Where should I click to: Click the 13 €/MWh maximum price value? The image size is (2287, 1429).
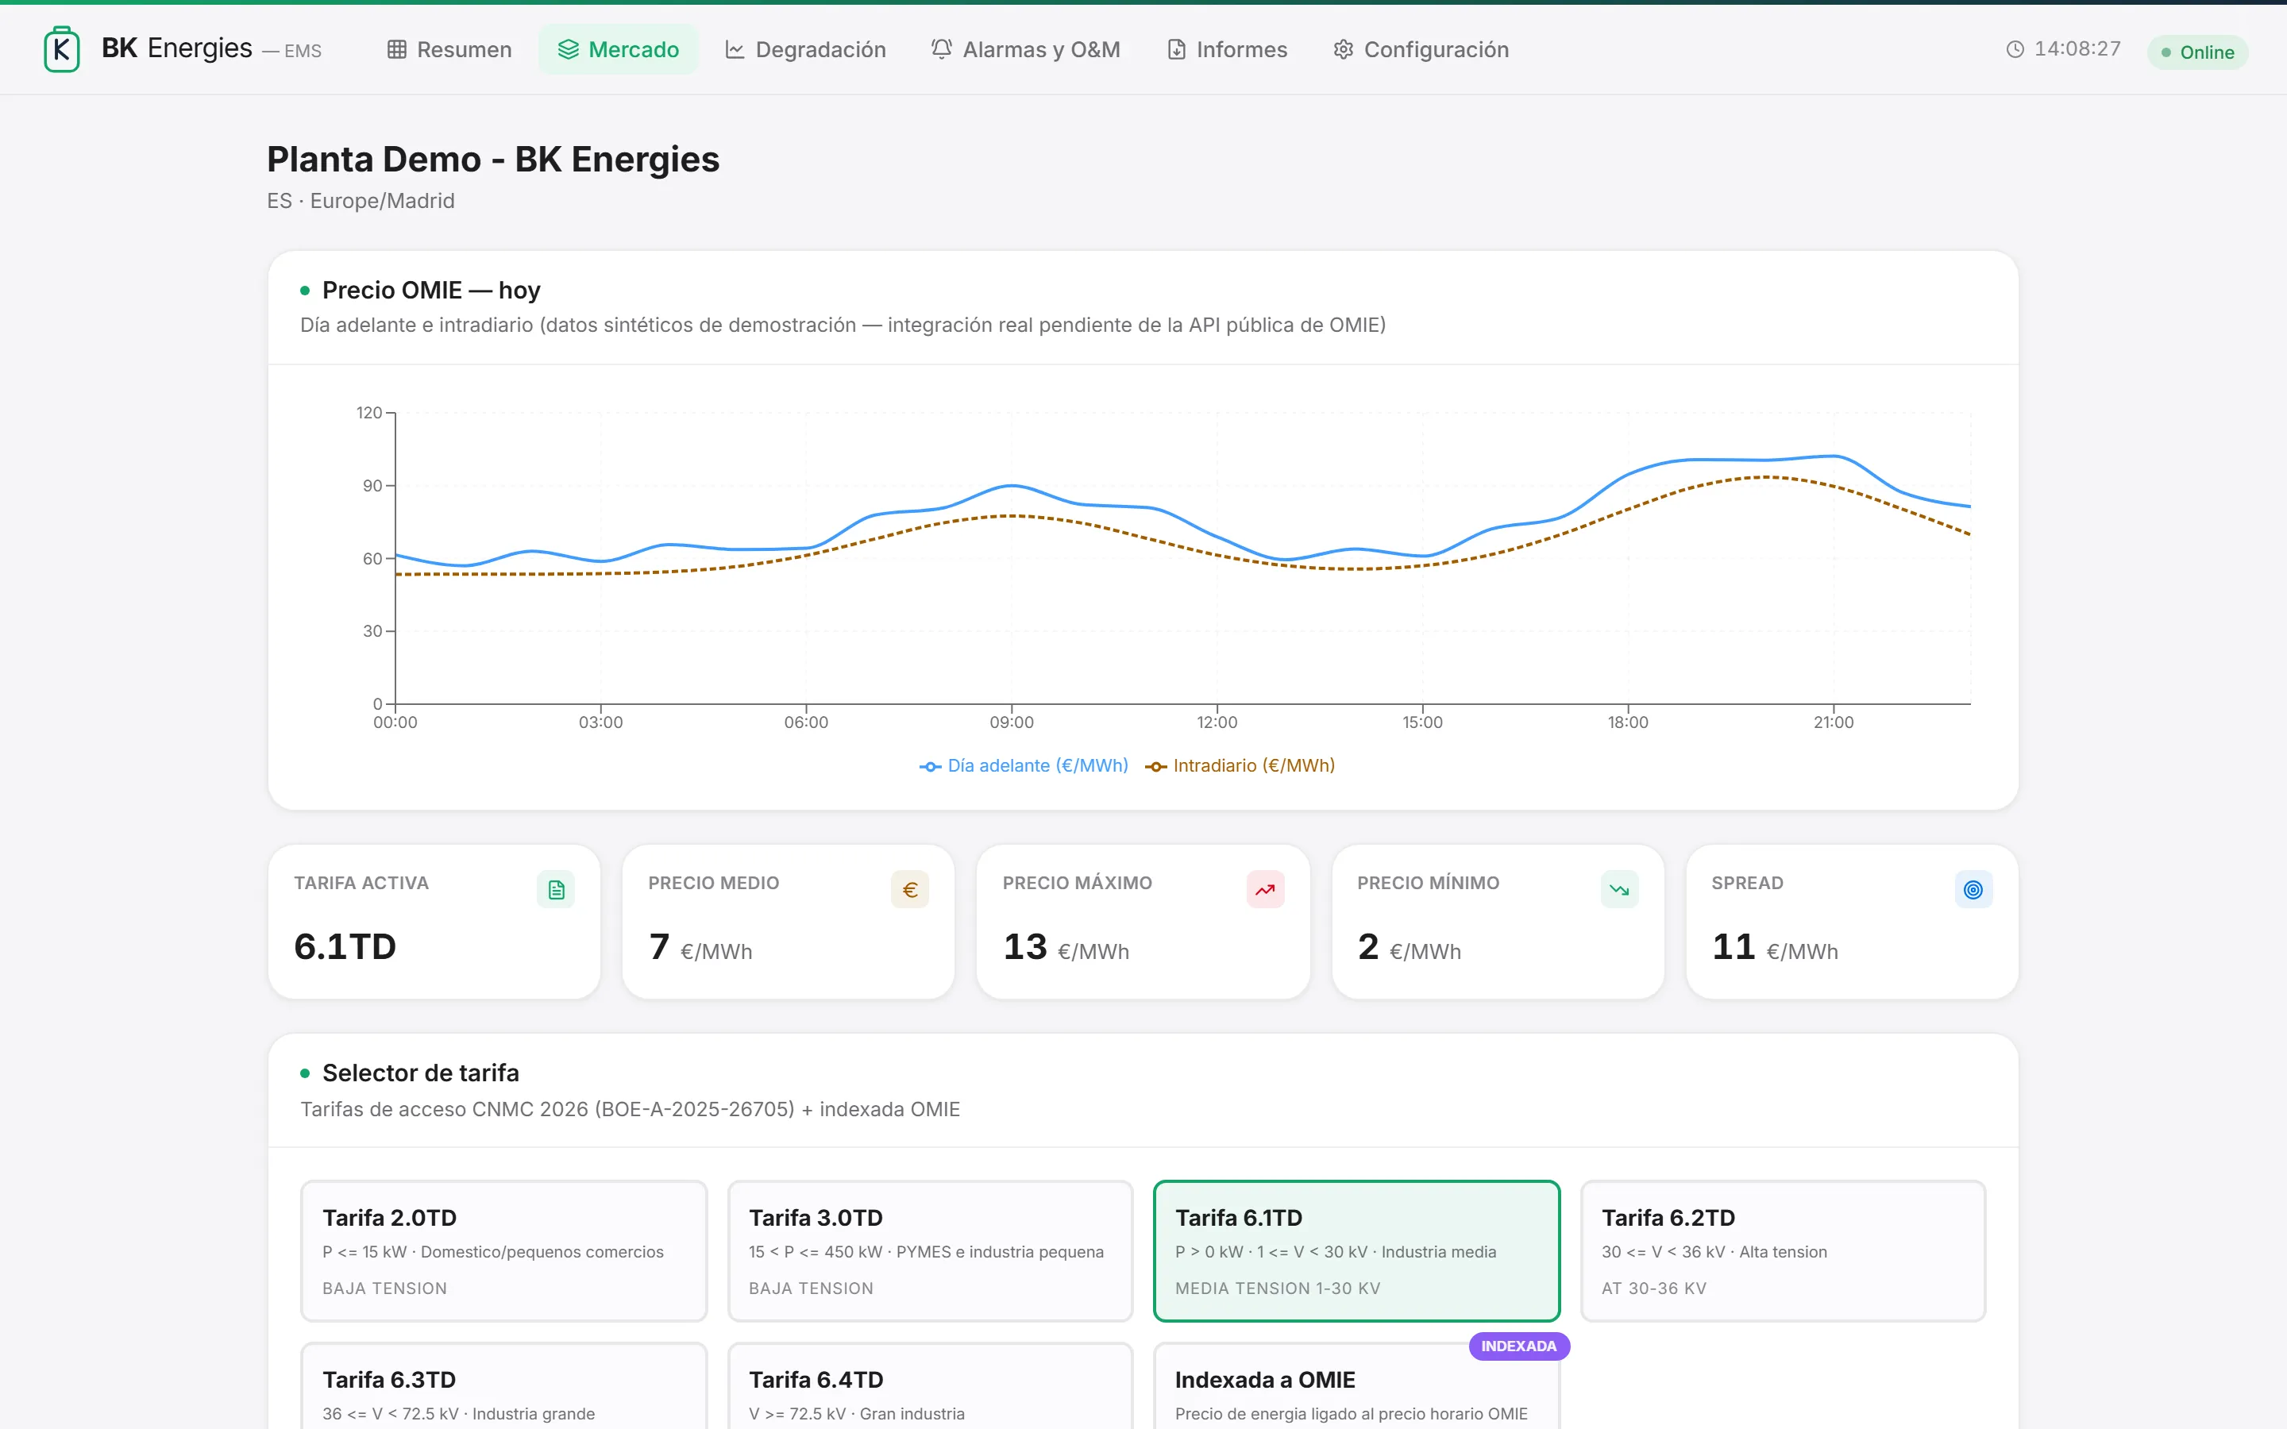pos(1066,947)
